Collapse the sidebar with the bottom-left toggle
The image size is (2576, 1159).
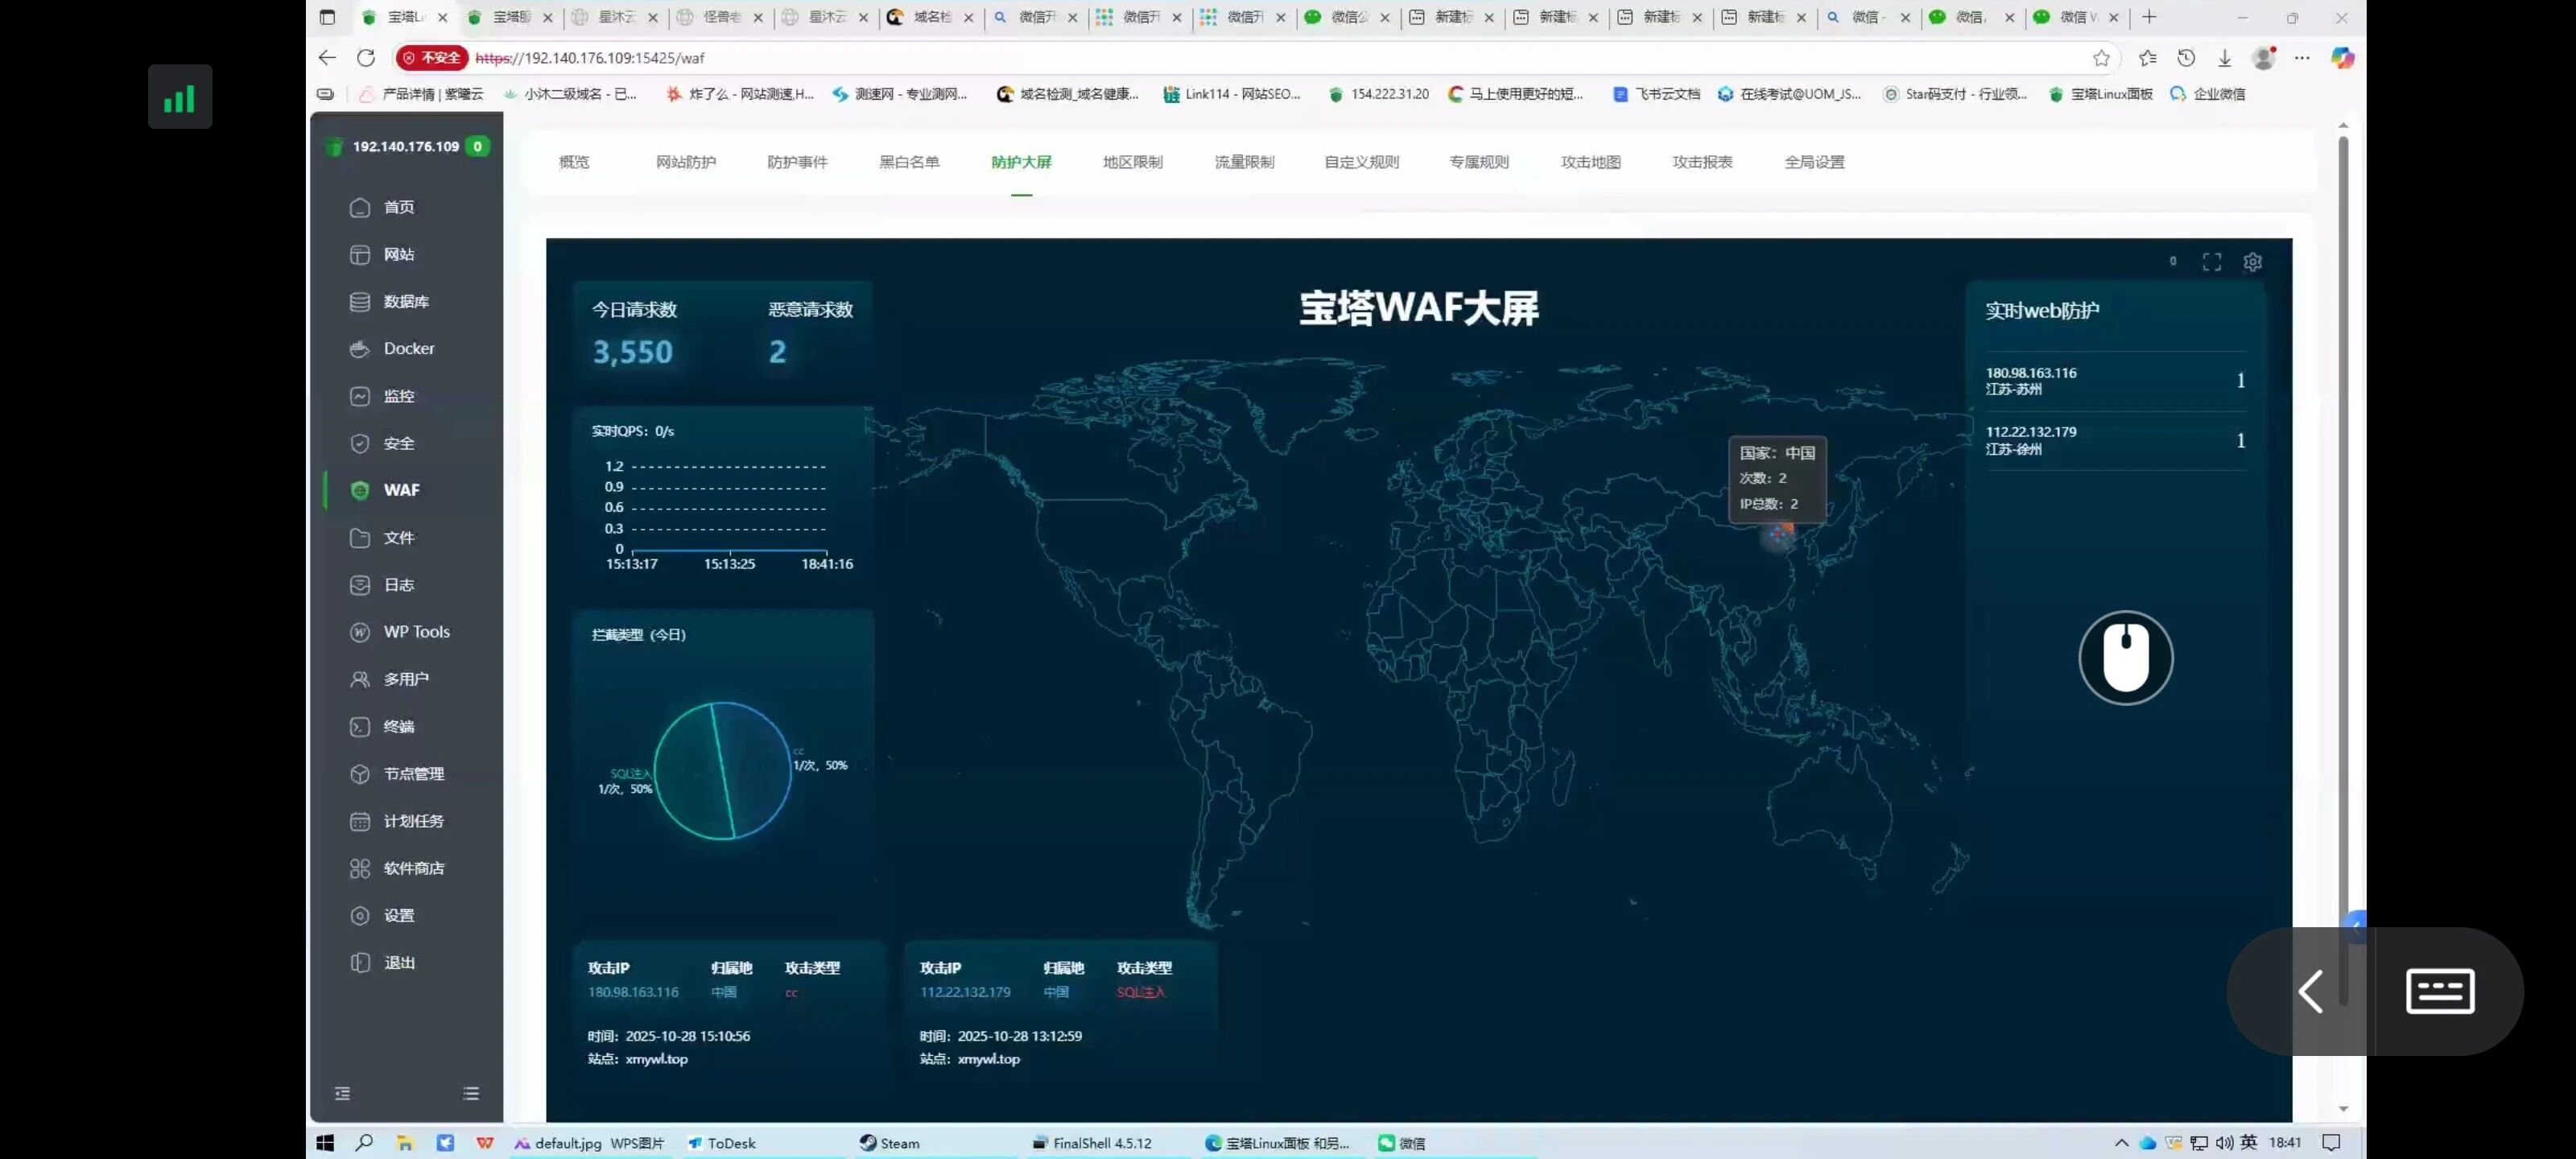click(x=342, y=1093)
